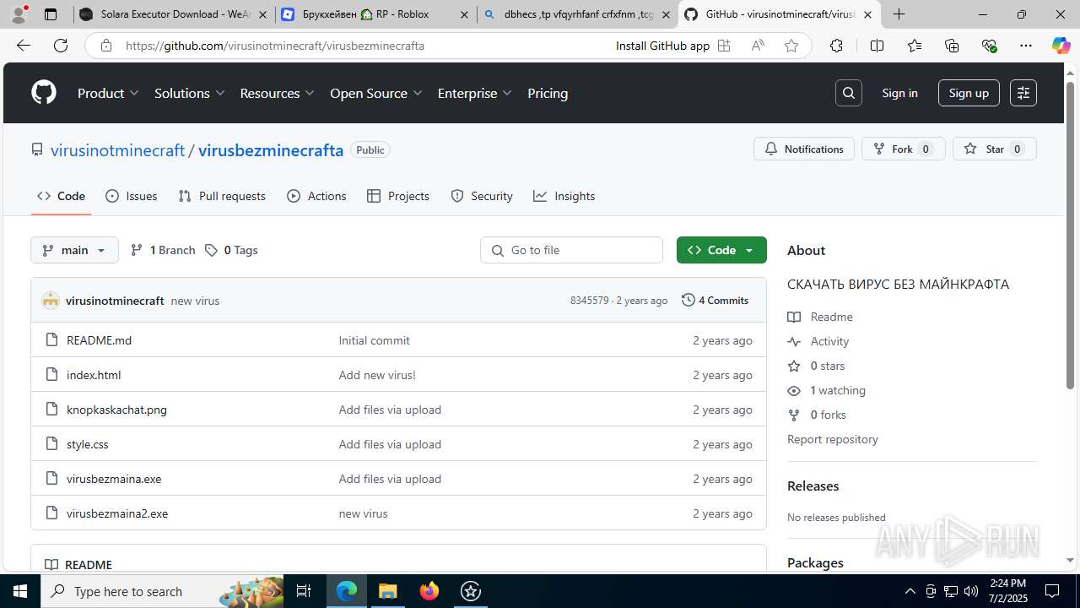The height and width of the screenshot is (608, 1080).
Task: View the 1 Branch link
Action: pos(163,250)
